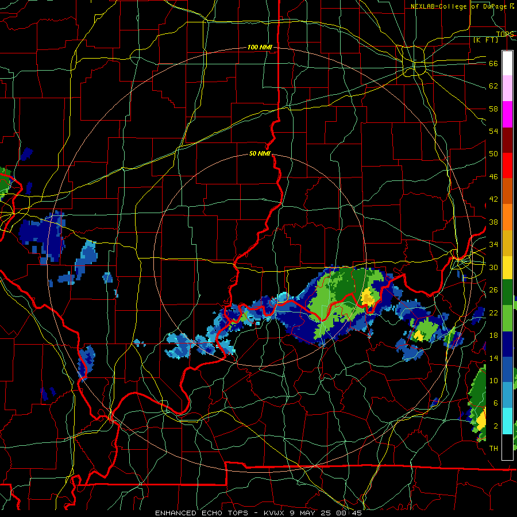Select the 34 legend value
The height and width of the screenshot is (517, 517).
click(x=493, y=245)
